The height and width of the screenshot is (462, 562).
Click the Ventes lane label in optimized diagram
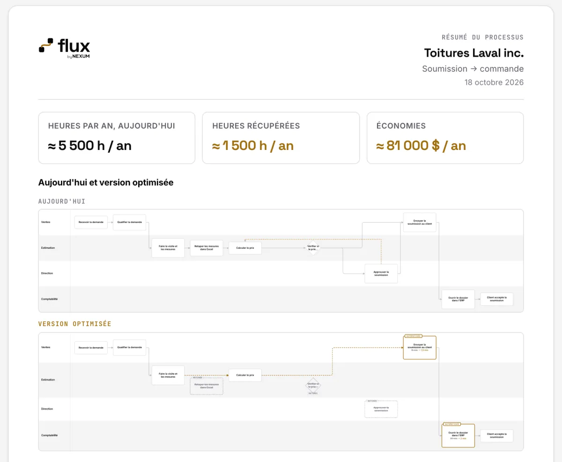(46, 347)
